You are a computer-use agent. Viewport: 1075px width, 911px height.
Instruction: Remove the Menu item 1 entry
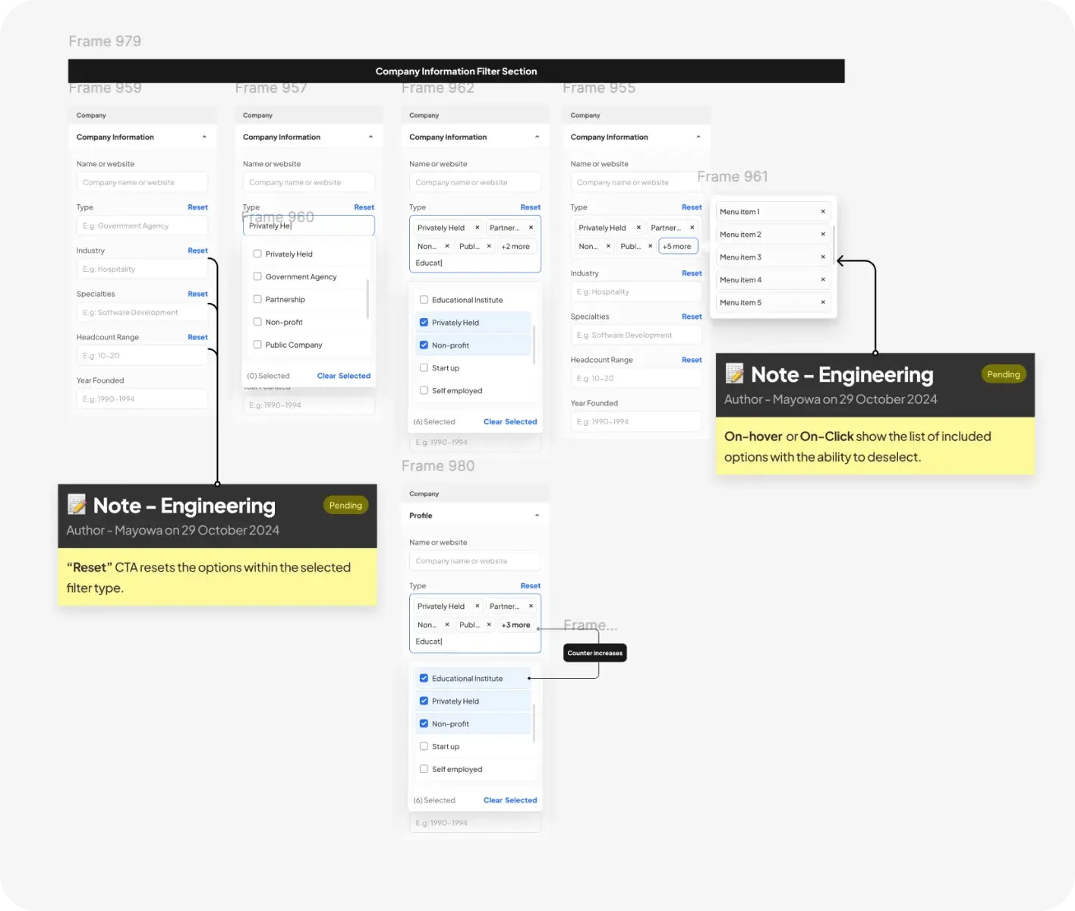coord(823,212)
